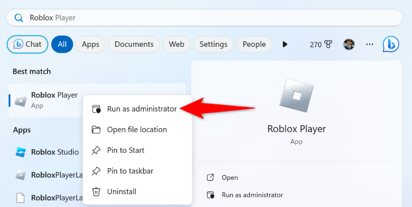Click the Open external-link icon in preview
412x207 pixels.
pos(211,178)
